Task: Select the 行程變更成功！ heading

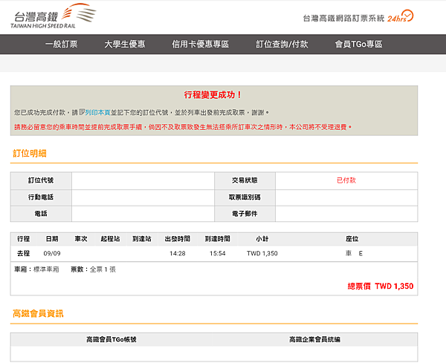Action: click(x=213, y=94)
